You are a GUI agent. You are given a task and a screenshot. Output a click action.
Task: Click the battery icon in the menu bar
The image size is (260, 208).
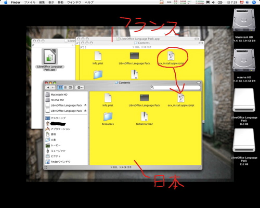pyautogui.click(x=220, y=2)
